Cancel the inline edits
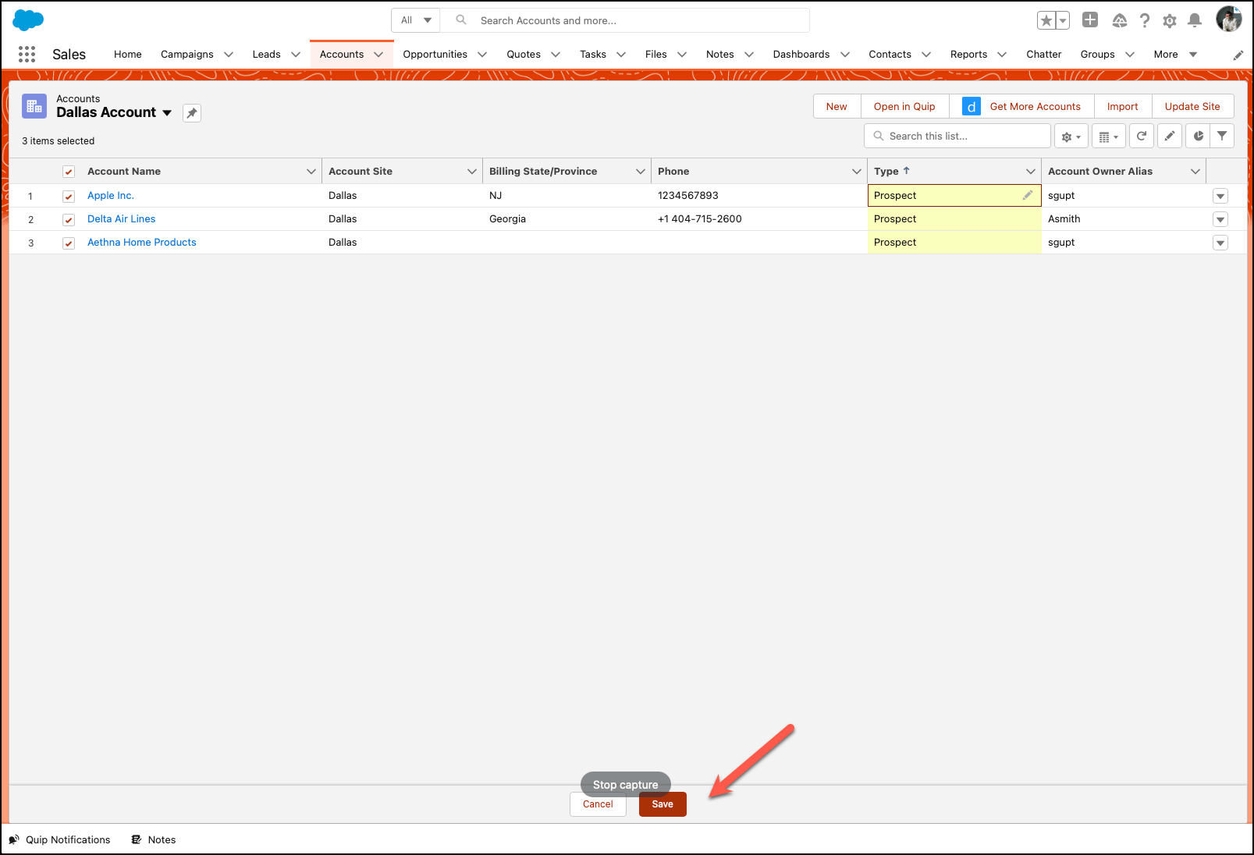 [598, 804]
